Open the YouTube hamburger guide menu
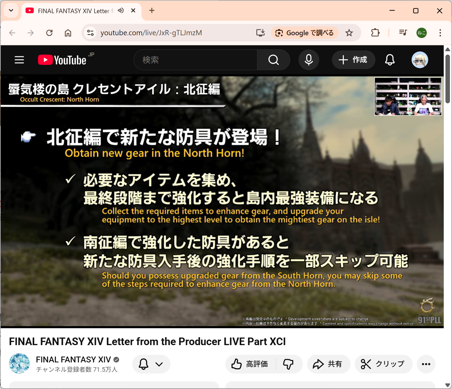This screenshot has width=452, height=389. 19,60
